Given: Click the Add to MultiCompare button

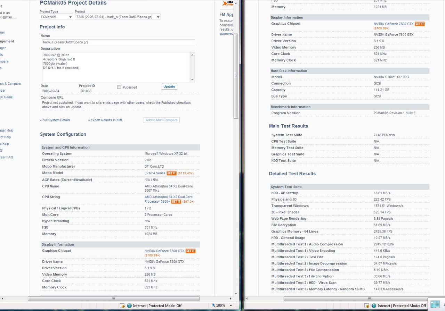Looking at the screenshot, I should 162,120.
